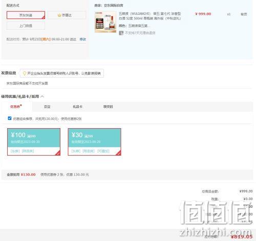Click the selected corner mark on 京东快递
Image resolution: width=256 pixels, height=241 pixels.
[x=44, y=17]
